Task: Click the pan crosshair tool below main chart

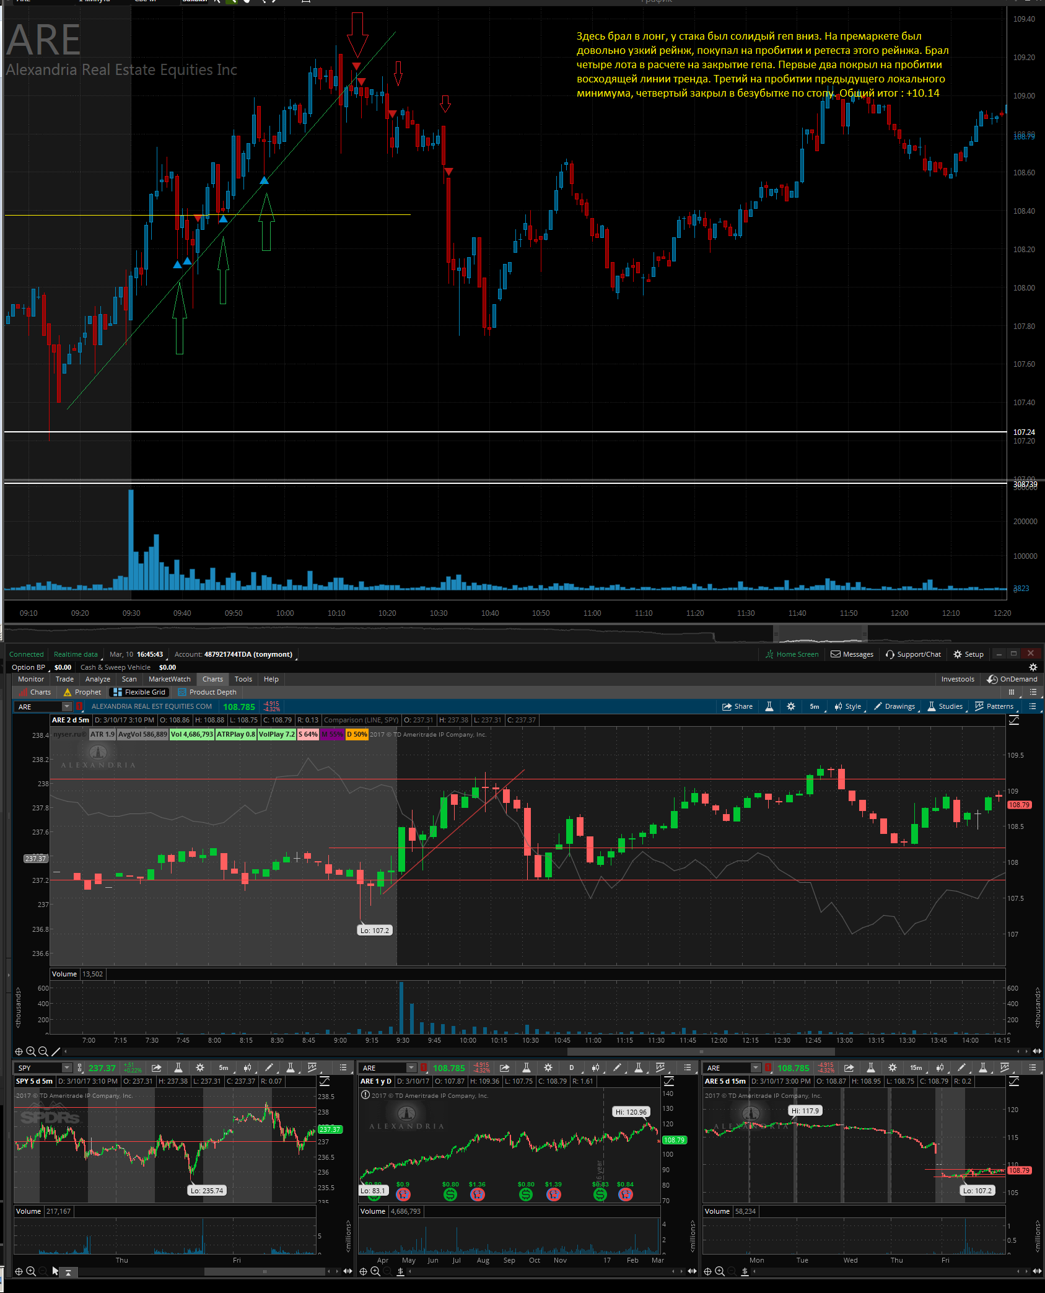Action: click(19, 1051)
